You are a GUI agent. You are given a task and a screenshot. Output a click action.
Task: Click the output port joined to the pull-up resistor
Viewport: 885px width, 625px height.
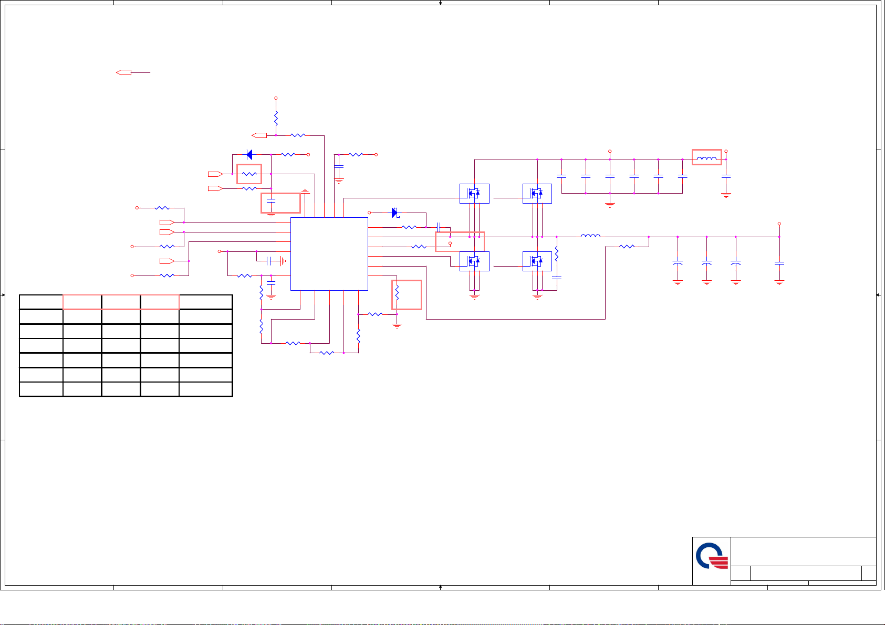tap(259, 135)
